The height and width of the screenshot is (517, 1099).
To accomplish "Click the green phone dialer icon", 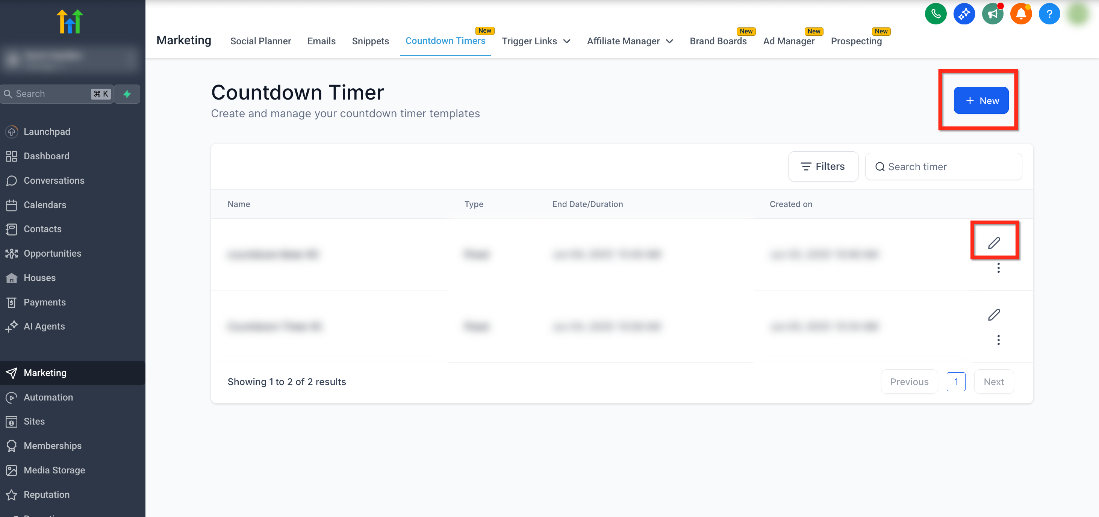I will [x=935, y=14].
